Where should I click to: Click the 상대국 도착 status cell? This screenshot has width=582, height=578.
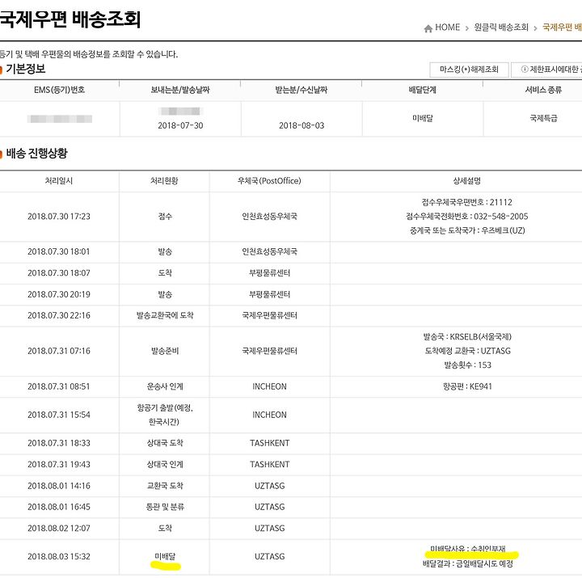(x=165, y=443)
